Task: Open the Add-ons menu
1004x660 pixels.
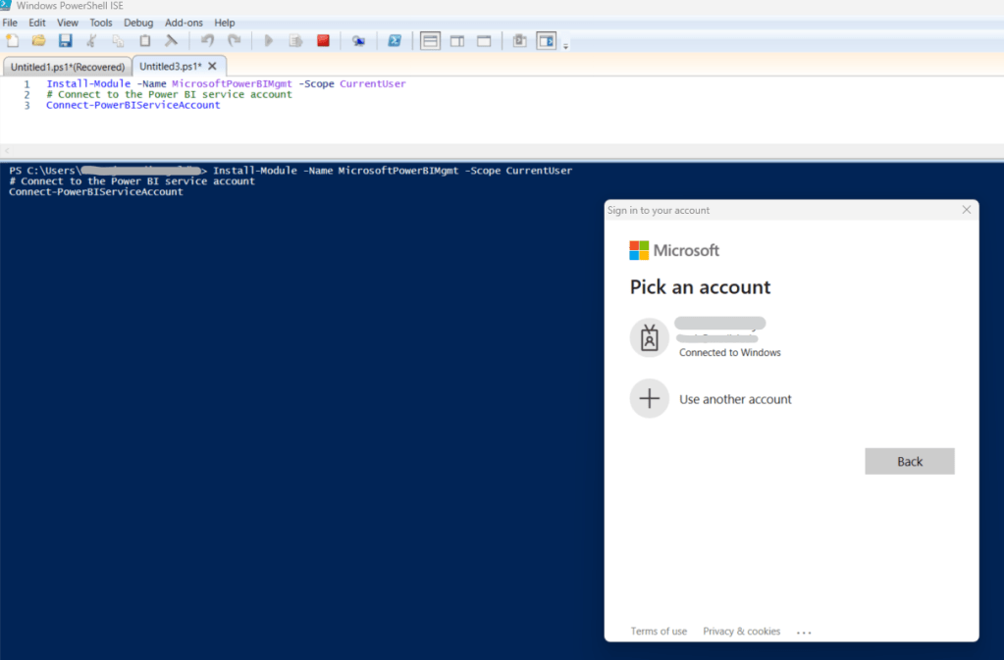Action: click(185, 23)
